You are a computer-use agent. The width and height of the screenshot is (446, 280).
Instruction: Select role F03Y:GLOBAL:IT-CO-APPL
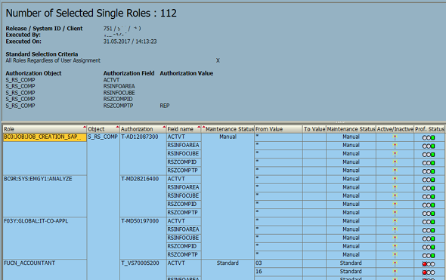tap(36, 221)
